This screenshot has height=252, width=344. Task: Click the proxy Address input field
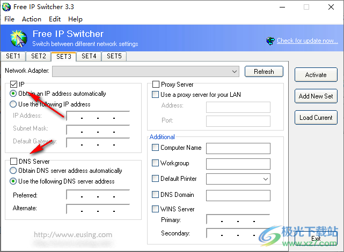(238, 107)
